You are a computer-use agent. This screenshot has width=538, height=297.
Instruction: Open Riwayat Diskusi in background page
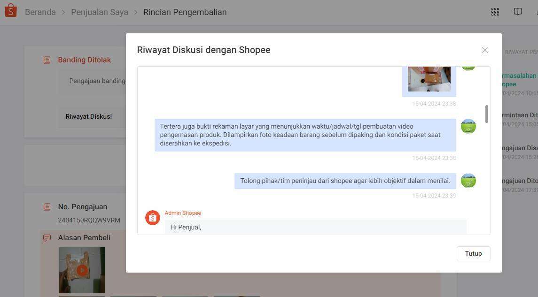tap(88, 116)
